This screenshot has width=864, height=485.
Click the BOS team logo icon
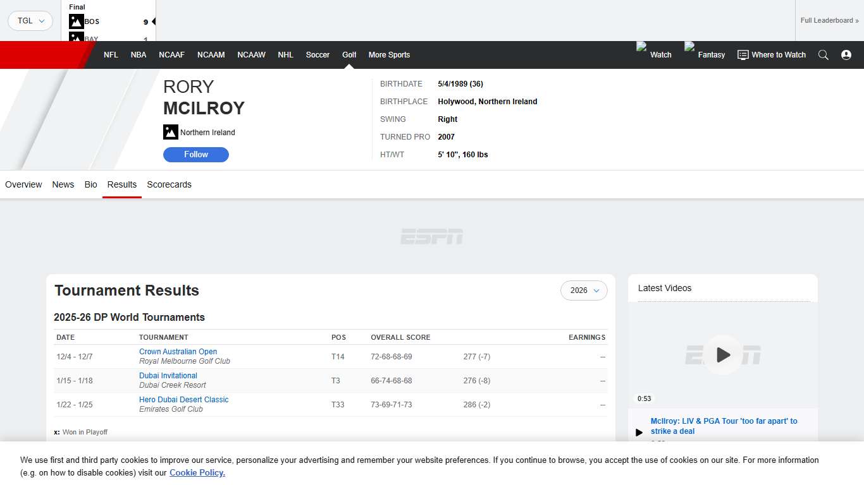77,21
